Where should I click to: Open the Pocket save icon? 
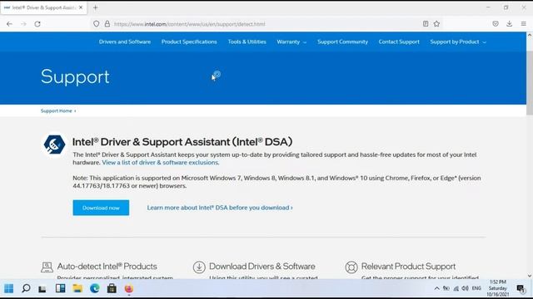[496, 24]
